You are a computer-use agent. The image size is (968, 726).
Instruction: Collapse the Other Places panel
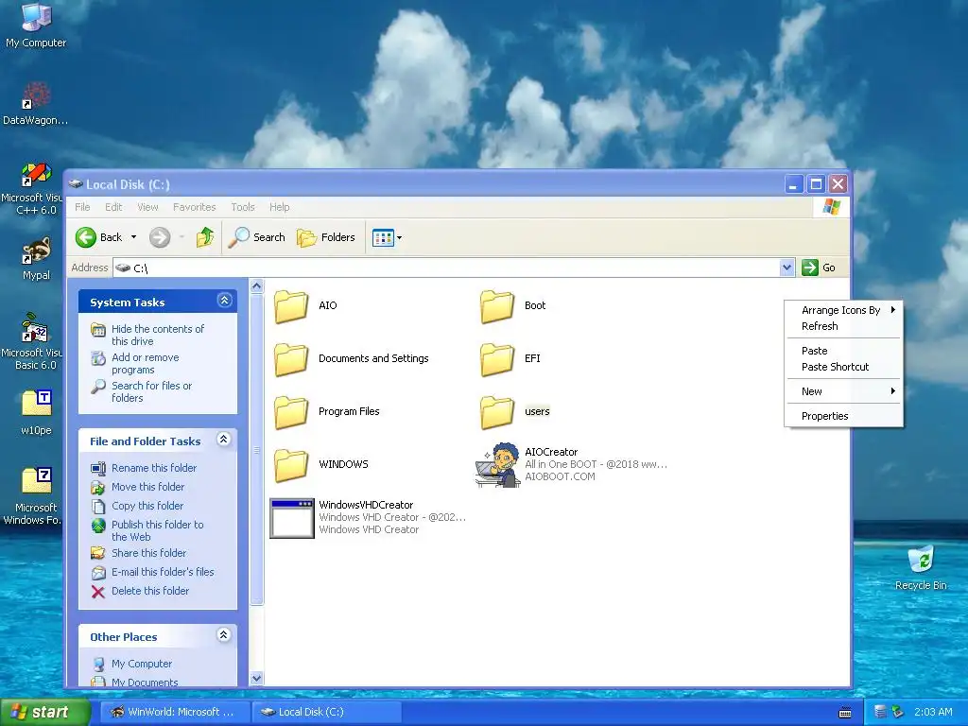[223, 635]
